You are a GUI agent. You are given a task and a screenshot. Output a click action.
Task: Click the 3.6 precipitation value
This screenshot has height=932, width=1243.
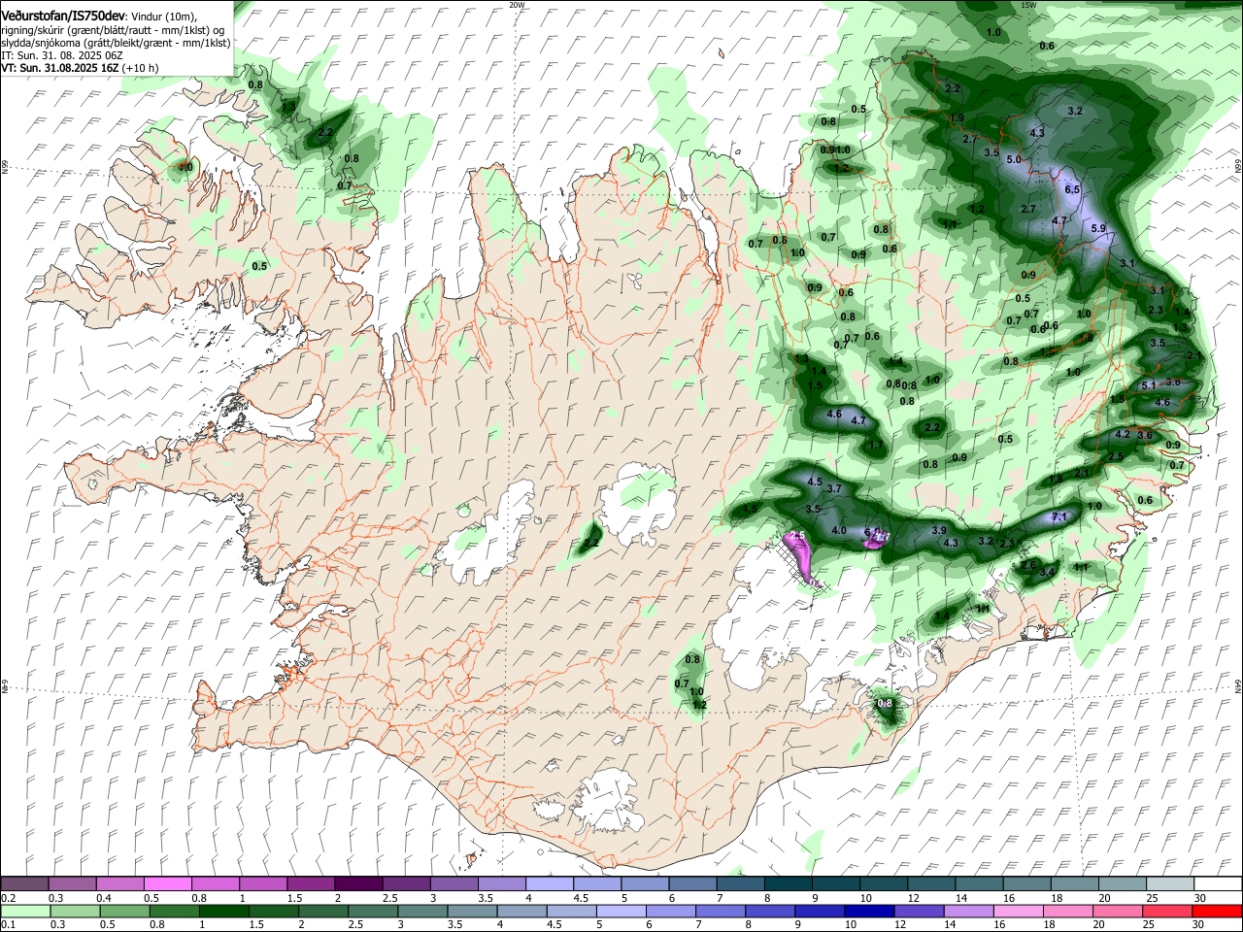[1145, 435]
